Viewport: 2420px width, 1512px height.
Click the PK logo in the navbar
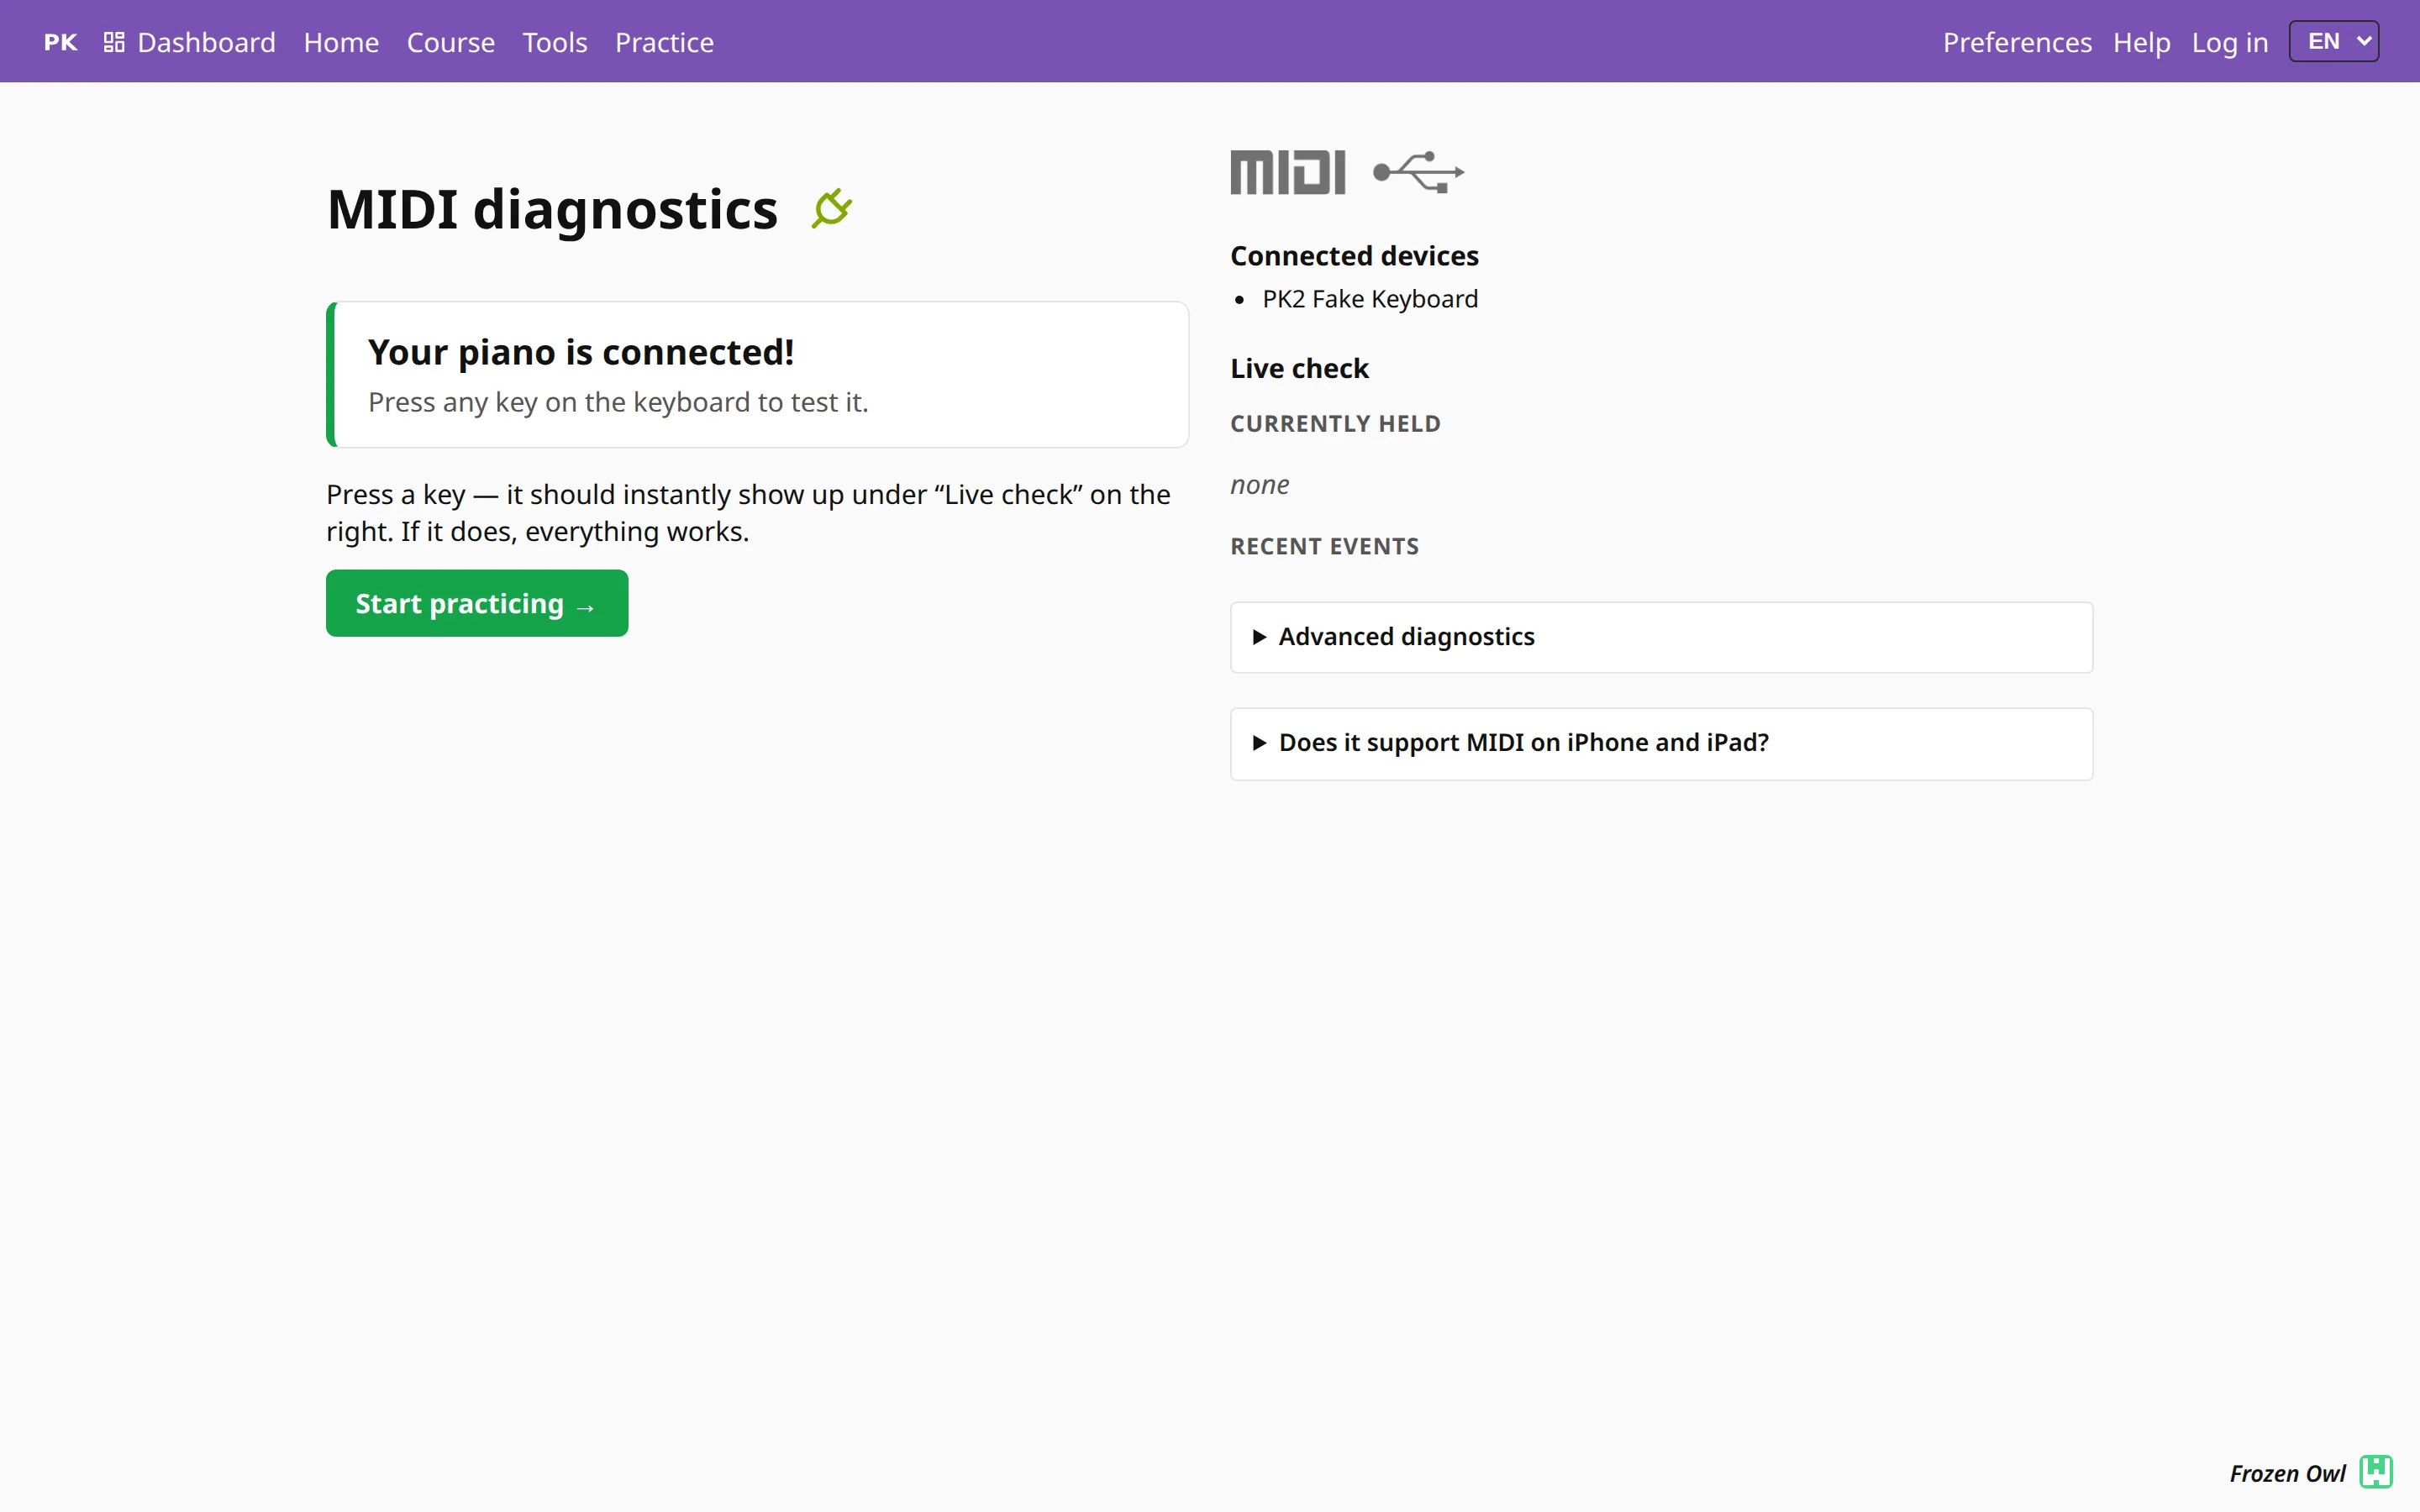tap(61, 42)
